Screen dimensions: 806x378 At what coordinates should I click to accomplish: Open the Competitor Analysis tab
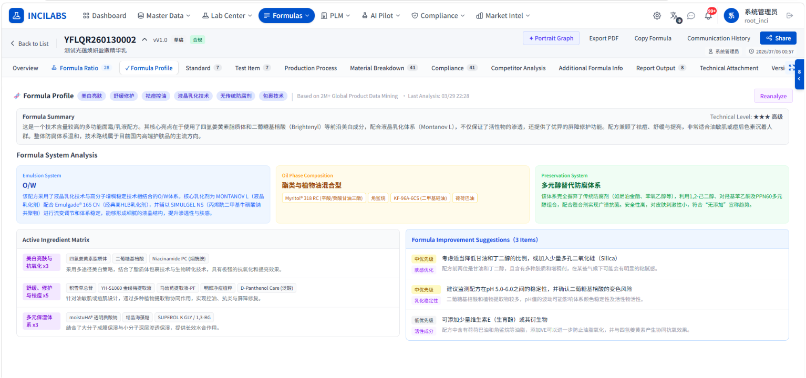(x=518, y=68)
